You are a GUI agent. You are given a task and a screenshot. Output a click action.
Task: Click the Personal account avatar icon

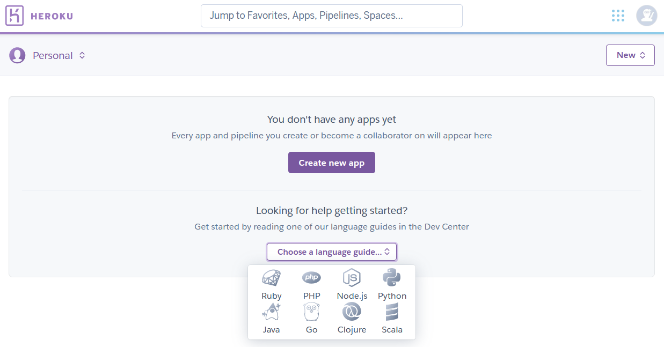[x=17, y=55]
